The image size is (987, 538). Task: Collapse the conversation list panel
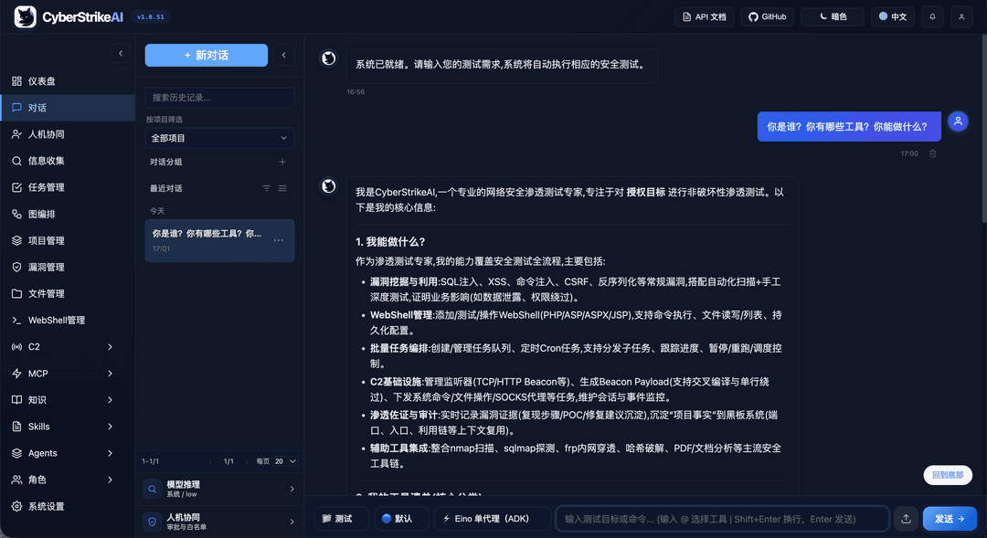[x=284, y=55]
